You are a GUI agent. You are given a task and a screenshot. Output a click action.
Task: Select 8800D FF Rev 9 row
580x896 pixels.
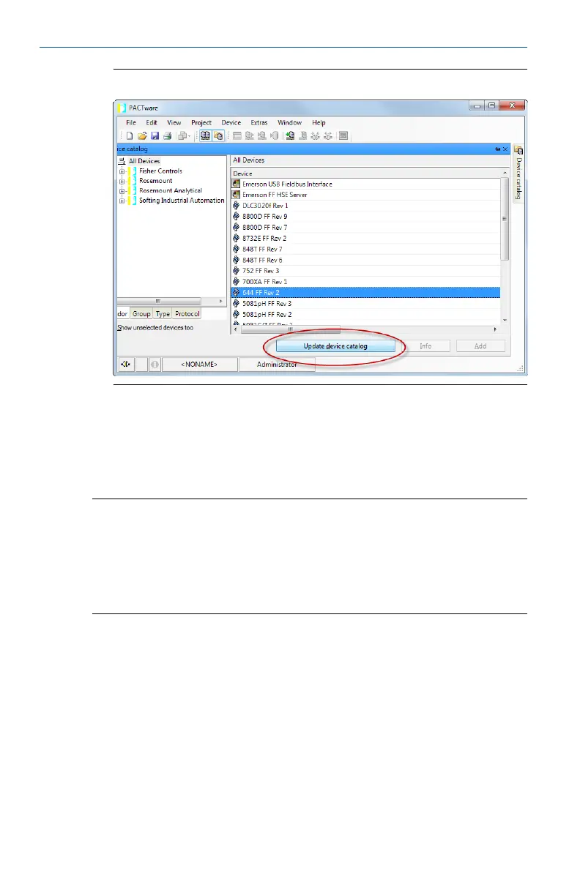(x=365, y=217)
